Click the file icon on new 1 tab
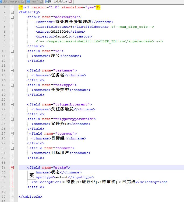The image size is (184, 202). [x=28, y=2]
